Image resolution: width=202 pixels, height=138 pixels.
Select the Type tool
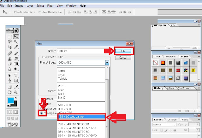click(16, 75)
